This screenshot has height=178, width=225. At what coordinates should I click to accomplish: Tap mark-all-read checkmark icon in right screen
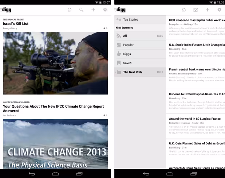click(196, 10)
